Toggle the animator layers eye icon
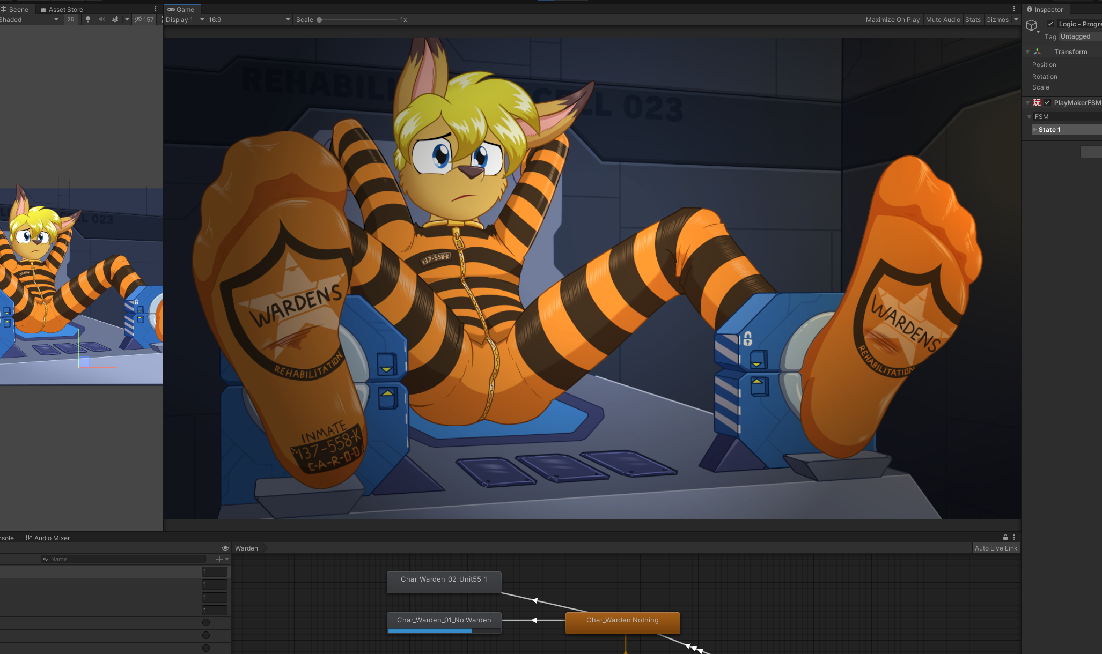This screenshot has height=654, width=1102. coord(225,548)
